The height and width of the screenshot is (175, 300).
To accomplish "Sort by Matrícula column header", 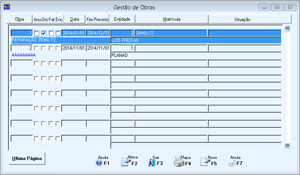I will [172, 19].
